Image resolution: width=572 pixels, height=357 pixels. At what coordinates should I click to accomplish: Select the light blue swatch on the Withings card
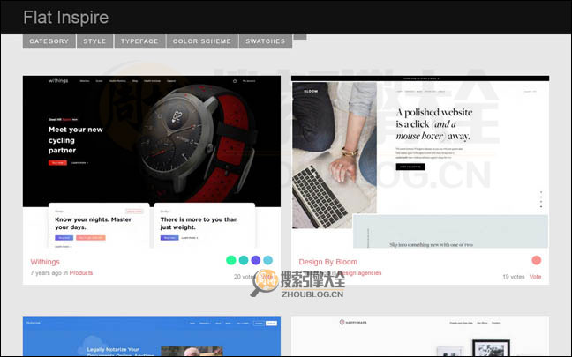(x=267, y=260)
